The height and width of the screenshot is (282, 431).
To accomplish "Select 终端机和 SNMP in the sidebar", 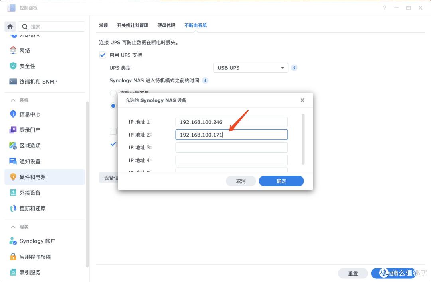I will [x=45, y=82].
